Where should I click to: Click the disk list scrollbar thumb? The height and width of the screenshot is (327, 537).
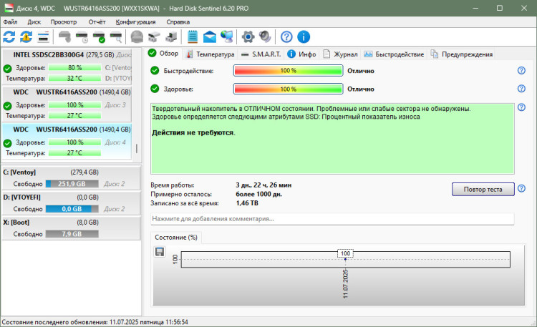click(137, 148)
